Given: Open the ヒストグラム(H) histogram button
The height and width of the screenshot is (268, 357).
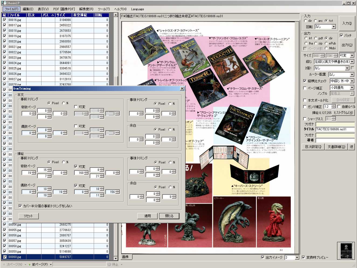Looking at the screenshot, I should 343,113.
